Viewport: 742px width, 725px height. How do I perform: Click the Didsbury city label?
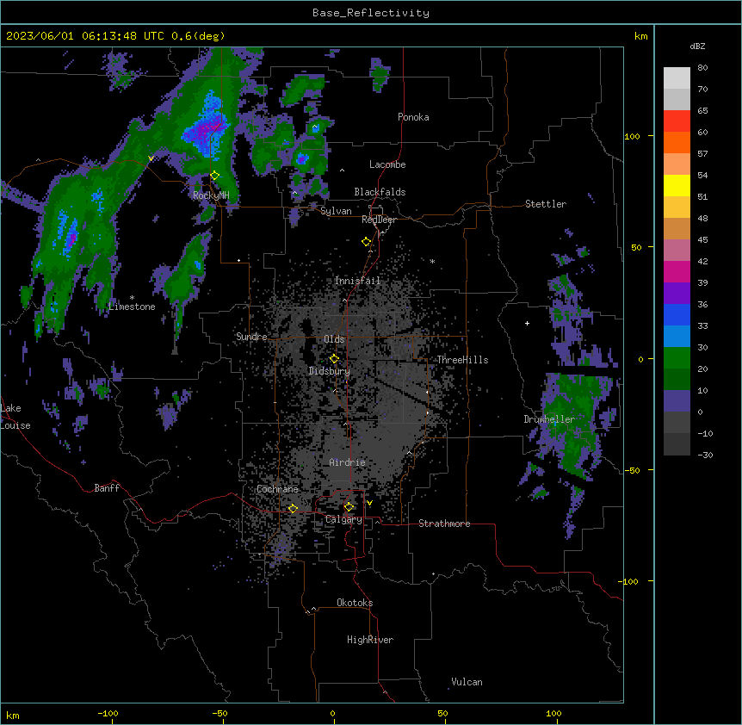pos(330,371)
